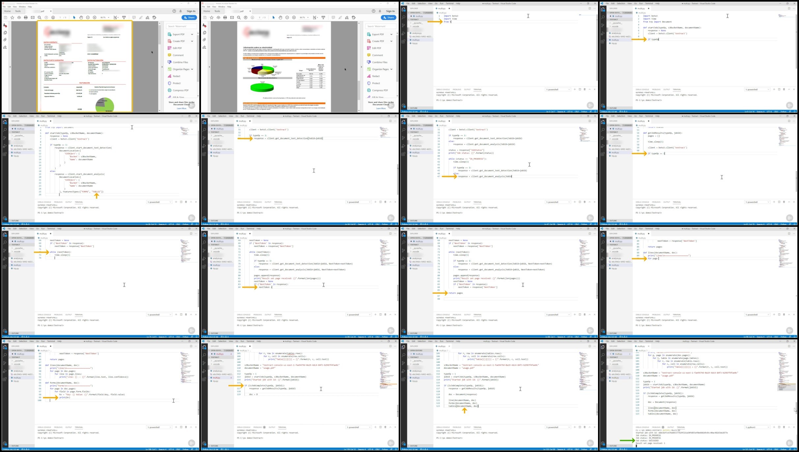This screenshot has width=799, height=452.
Task: In Acrobat pie-chart window, click the selection arrow tool
Action: [x=273, y=17]
